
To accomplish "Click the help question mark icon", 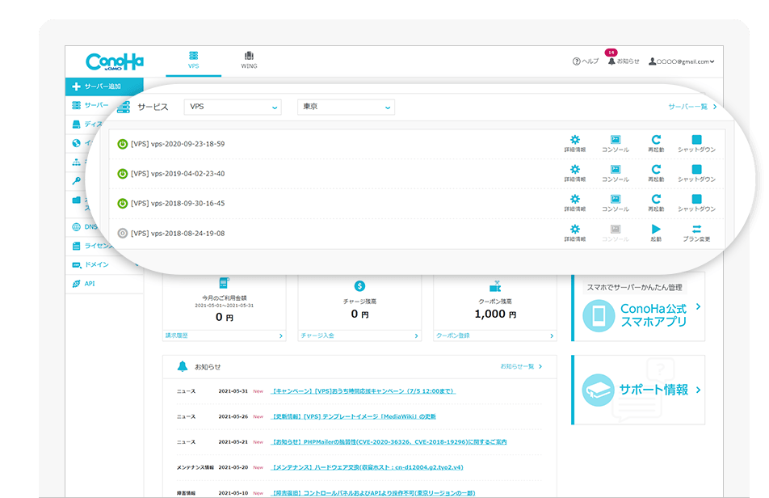I will (576, 61).
